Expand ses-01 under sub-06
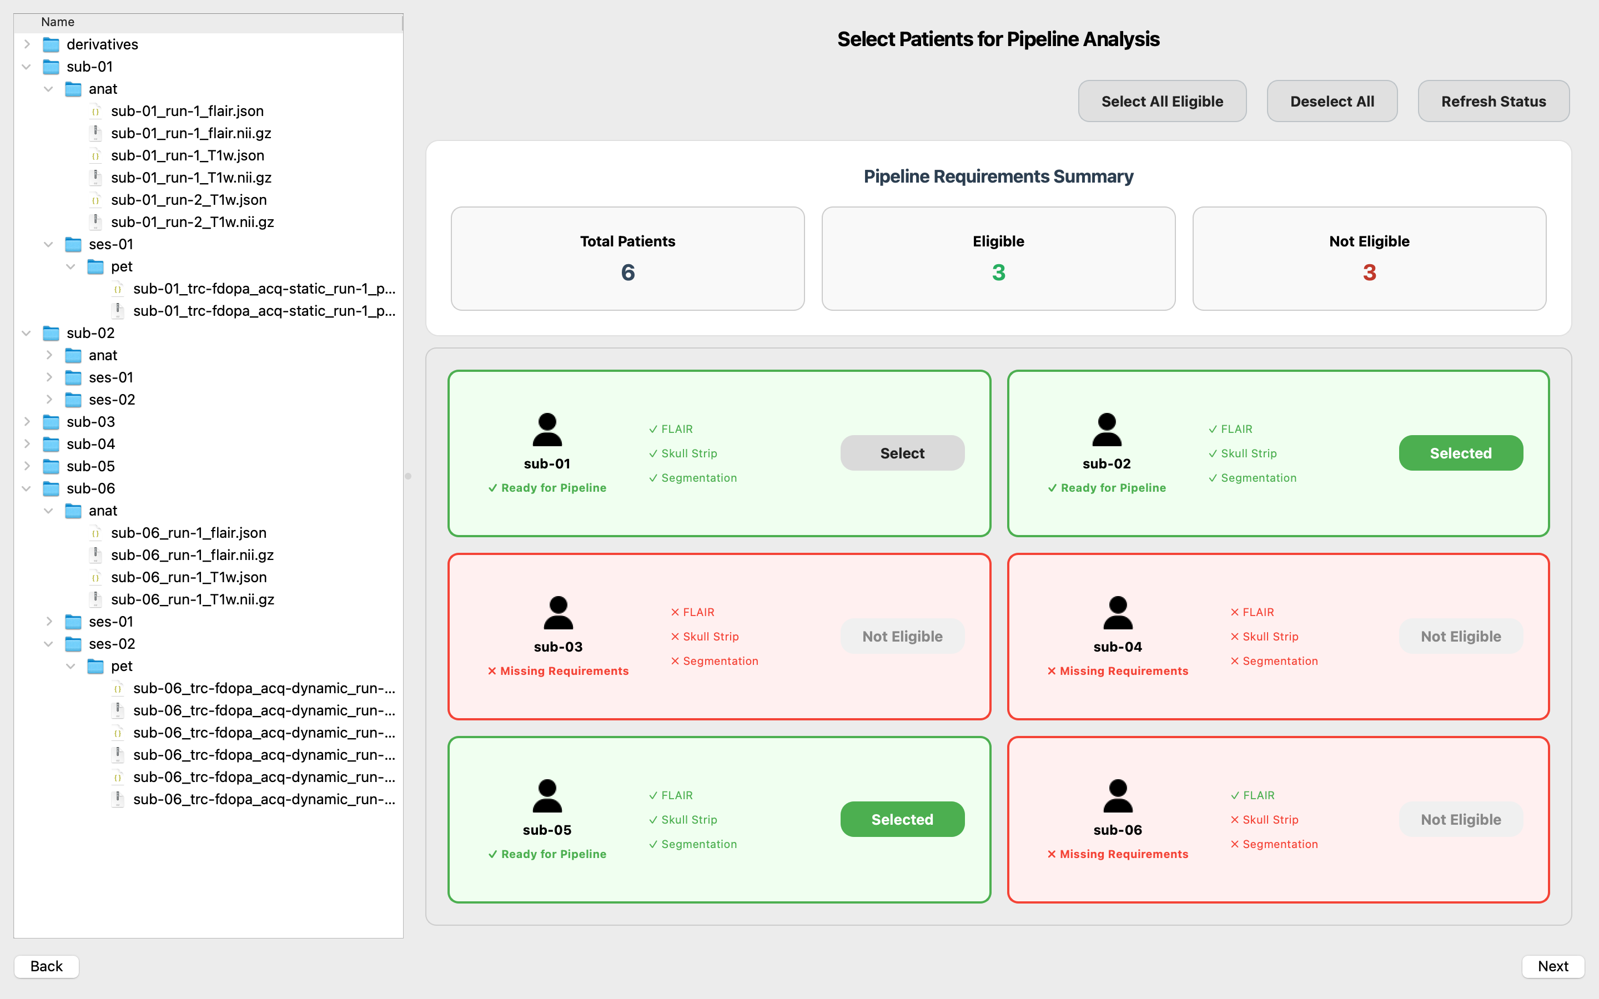Screen dimensions: 1599x999 coord(49,622)
